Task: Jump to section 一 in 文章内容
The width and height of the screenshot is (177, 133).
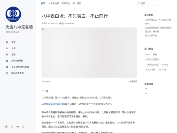Action: (146, 89)
